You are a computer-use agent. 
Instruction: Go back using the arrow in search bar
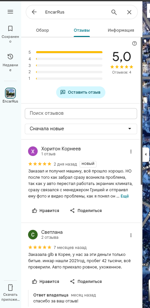pyautogui.click(x=34, y=12)
